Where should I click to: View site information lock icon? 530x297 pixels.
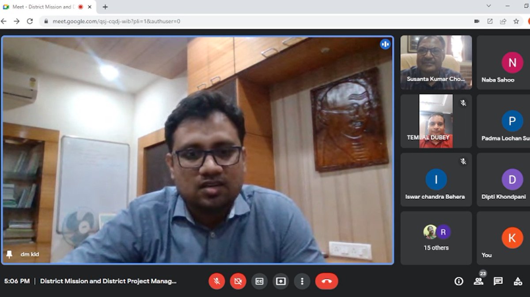point(46,21)
